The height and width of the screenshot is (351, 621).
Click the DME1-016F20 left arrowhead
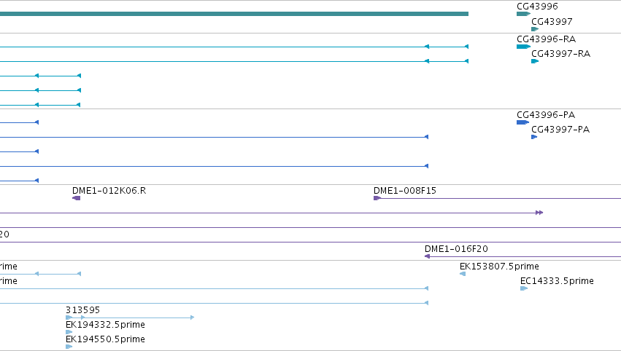[x=428, y=256]
